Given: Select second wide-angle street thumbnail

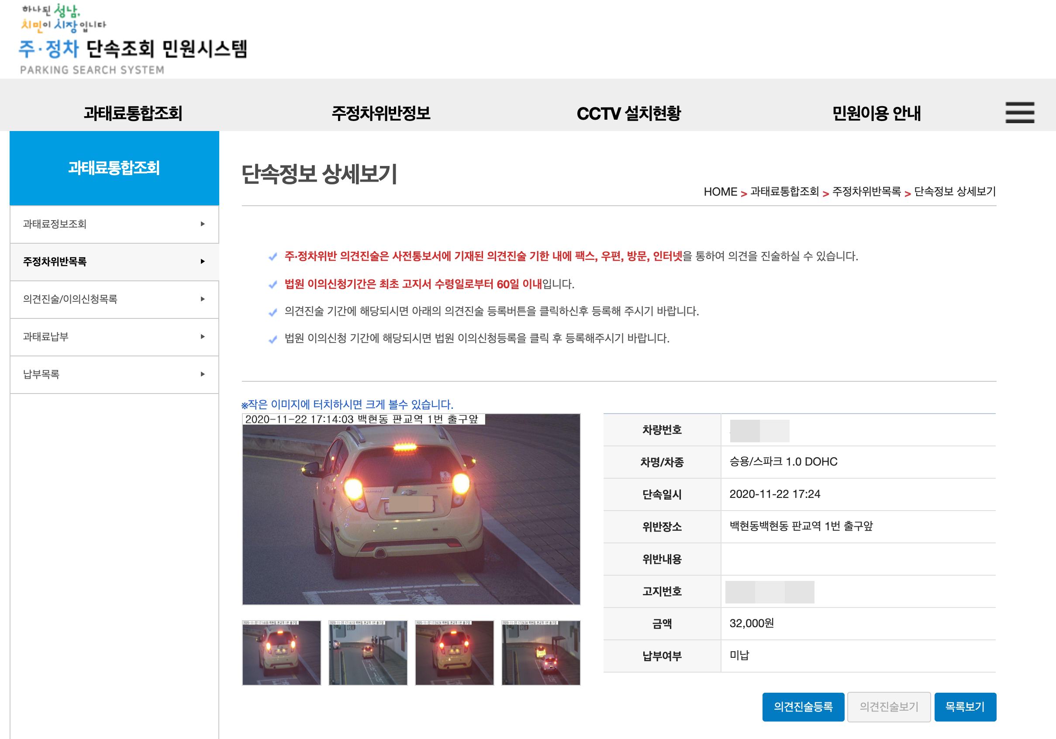Looking at the screenshot, I should coord(368,653).
